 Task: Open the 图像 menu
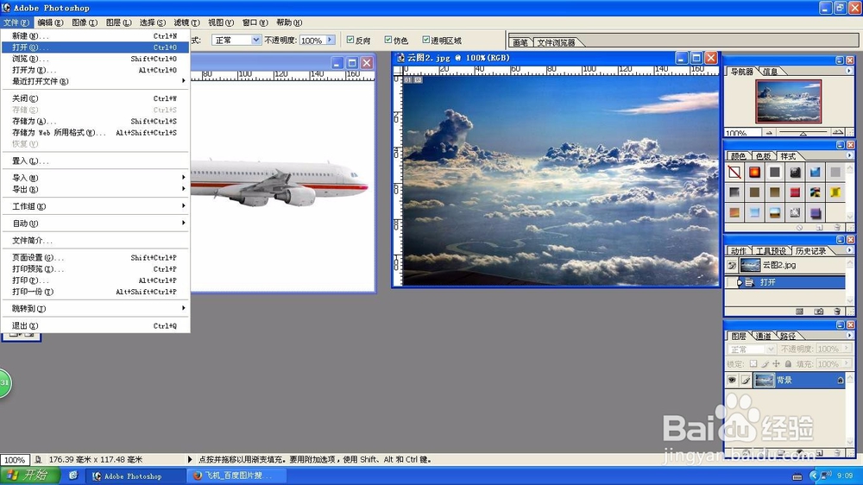85,22
